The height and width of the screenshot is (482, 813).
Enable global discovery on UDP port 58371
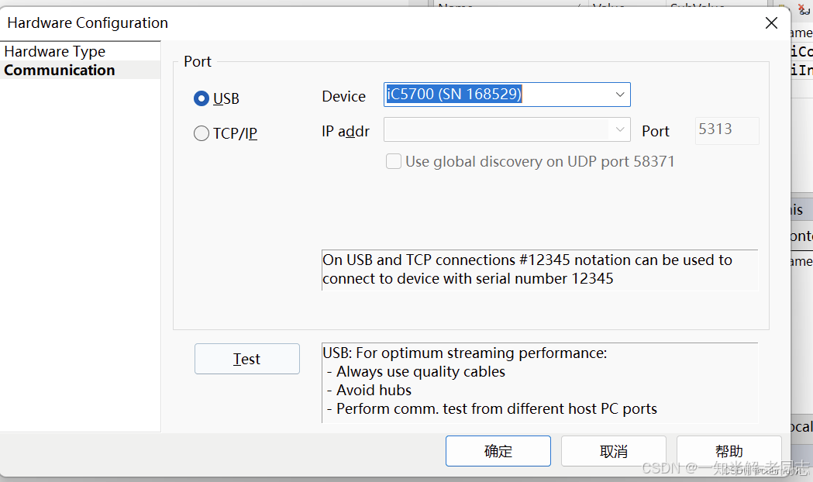[x=394, y=161]
